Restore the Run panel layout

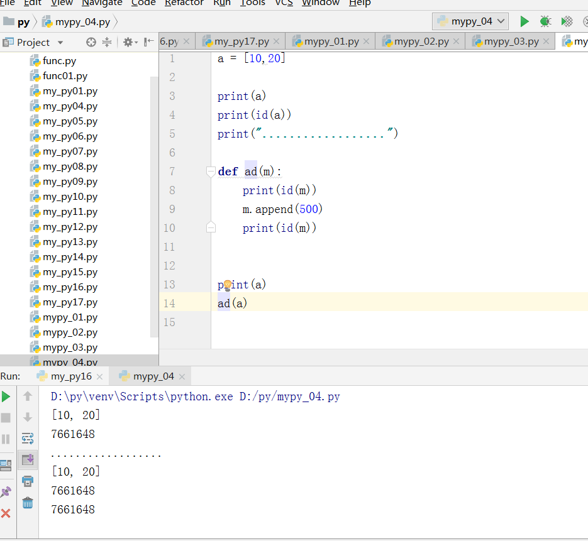pyautogui.click(x=6, y=466)
